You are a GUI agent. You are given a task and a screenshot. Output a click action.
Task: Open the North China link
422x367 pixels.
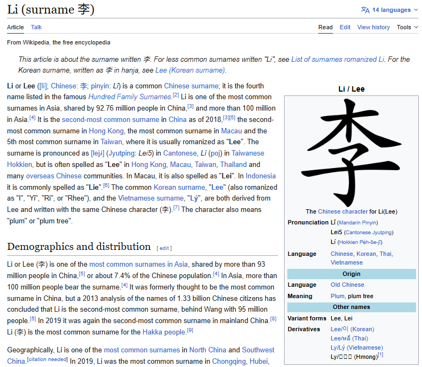point(207,350)
